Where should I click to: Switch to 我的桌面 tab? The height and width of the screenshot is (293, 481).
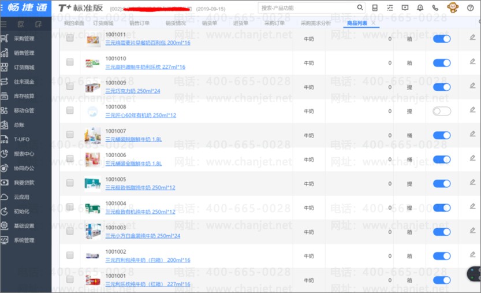(x=74, y=23)
